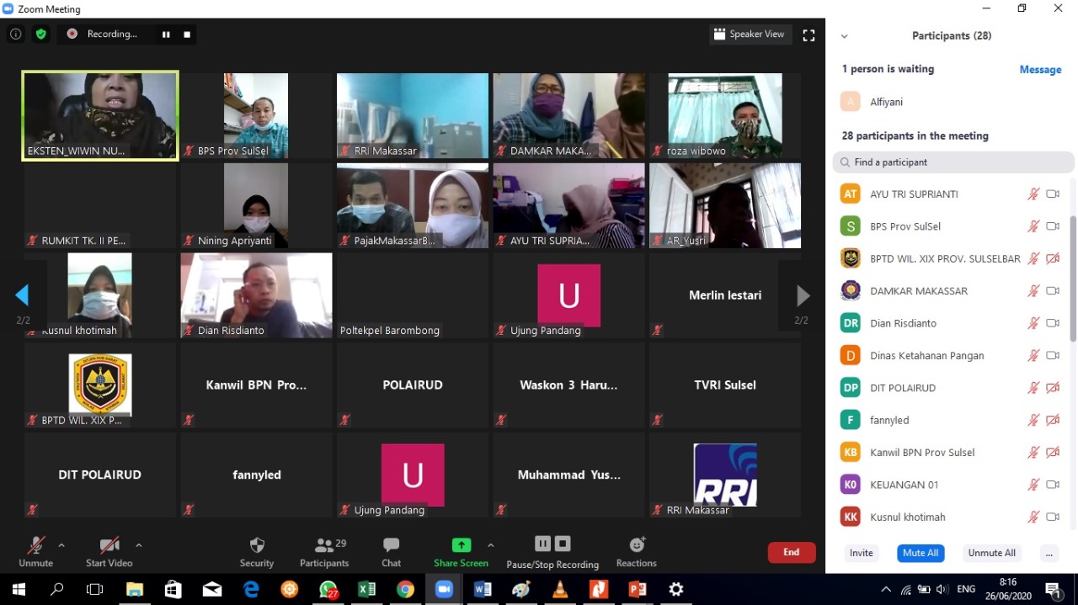Stop recording from top recording bar

(187, 34)
